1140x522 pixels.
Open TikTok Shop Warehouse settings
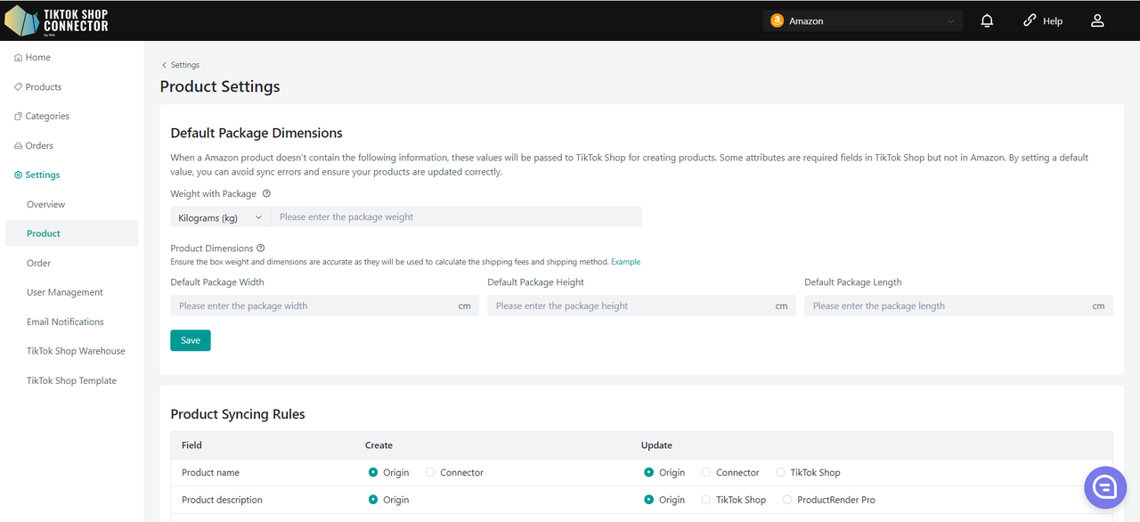pyautogui.click(x=76, y=352)
